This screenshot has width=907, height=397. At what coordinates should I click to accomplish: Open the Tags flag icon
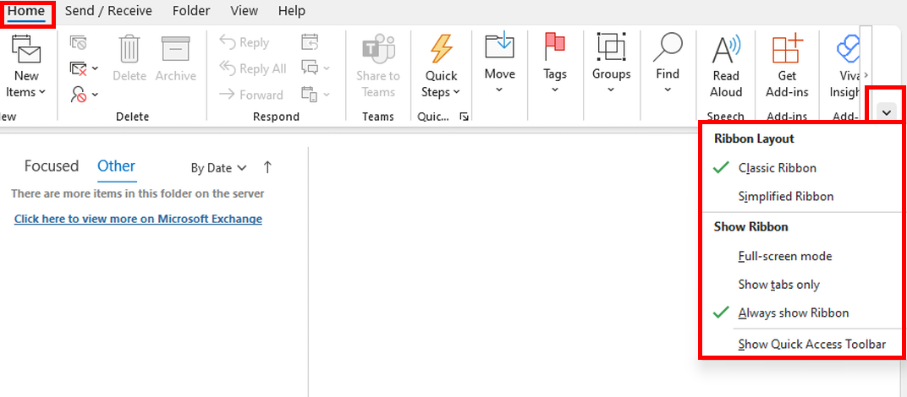[x=555, y=47]
